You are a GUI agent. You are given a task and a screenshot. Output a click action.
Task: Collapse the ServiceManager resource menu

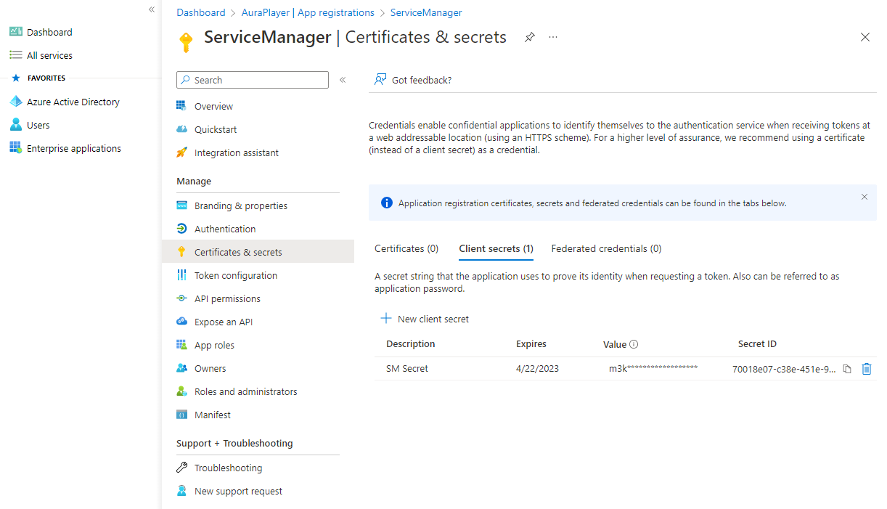point(343,80)
